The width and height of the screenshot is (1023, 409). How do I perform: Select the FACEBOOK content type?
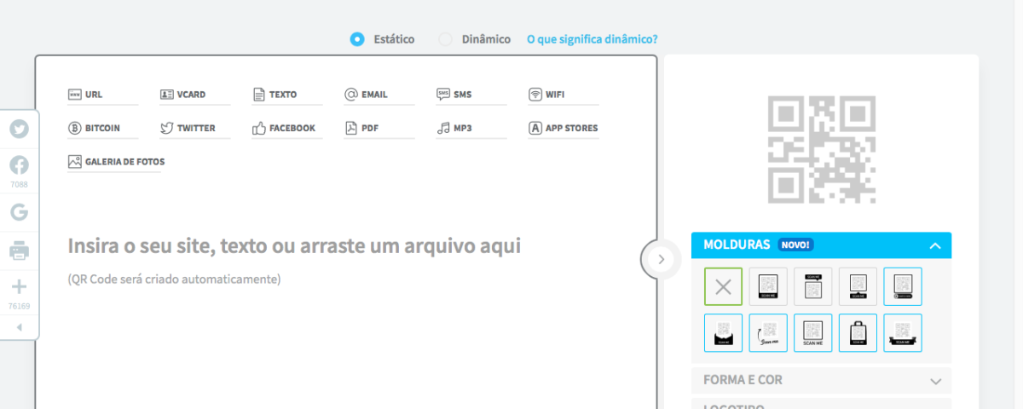coord(286,128)
